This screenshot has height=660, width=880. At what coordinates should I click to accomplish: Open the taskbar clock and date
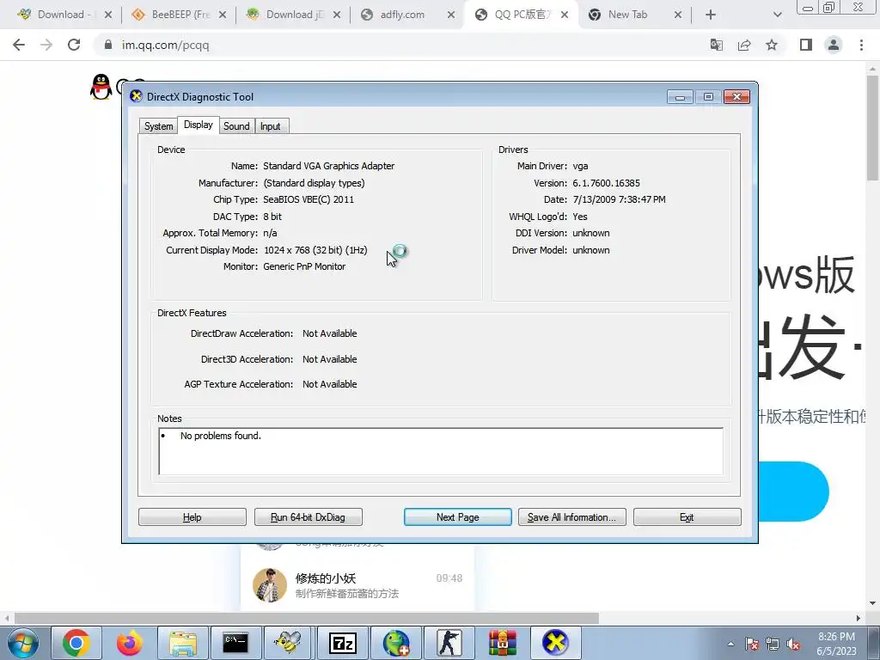click(x=836, y=644)
